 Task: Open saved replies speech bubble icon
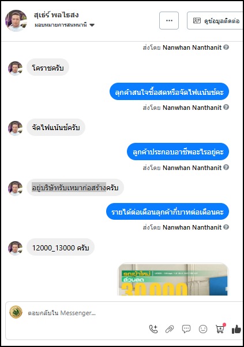[186, 329]
